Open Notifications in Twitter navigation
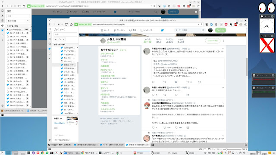This screenshot has height=155, width=276. 133,30
